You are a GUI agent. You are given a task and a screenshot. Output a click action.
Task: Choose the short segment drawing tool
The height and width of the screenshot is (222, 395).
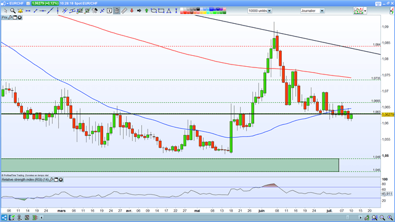35,11
